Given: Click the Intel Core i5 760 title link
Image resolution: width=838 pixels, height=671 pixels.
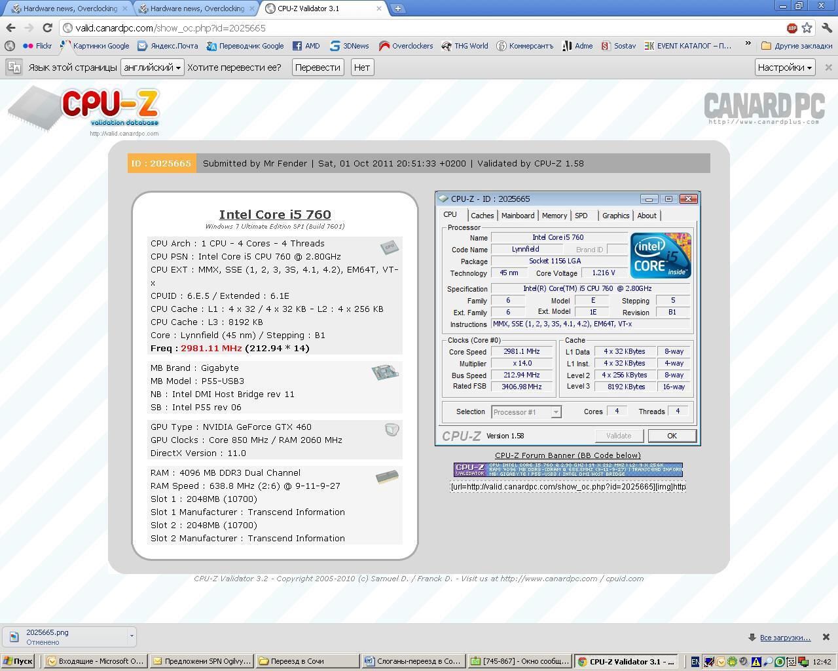Looking at the screenshot, I should pos(275,214).
